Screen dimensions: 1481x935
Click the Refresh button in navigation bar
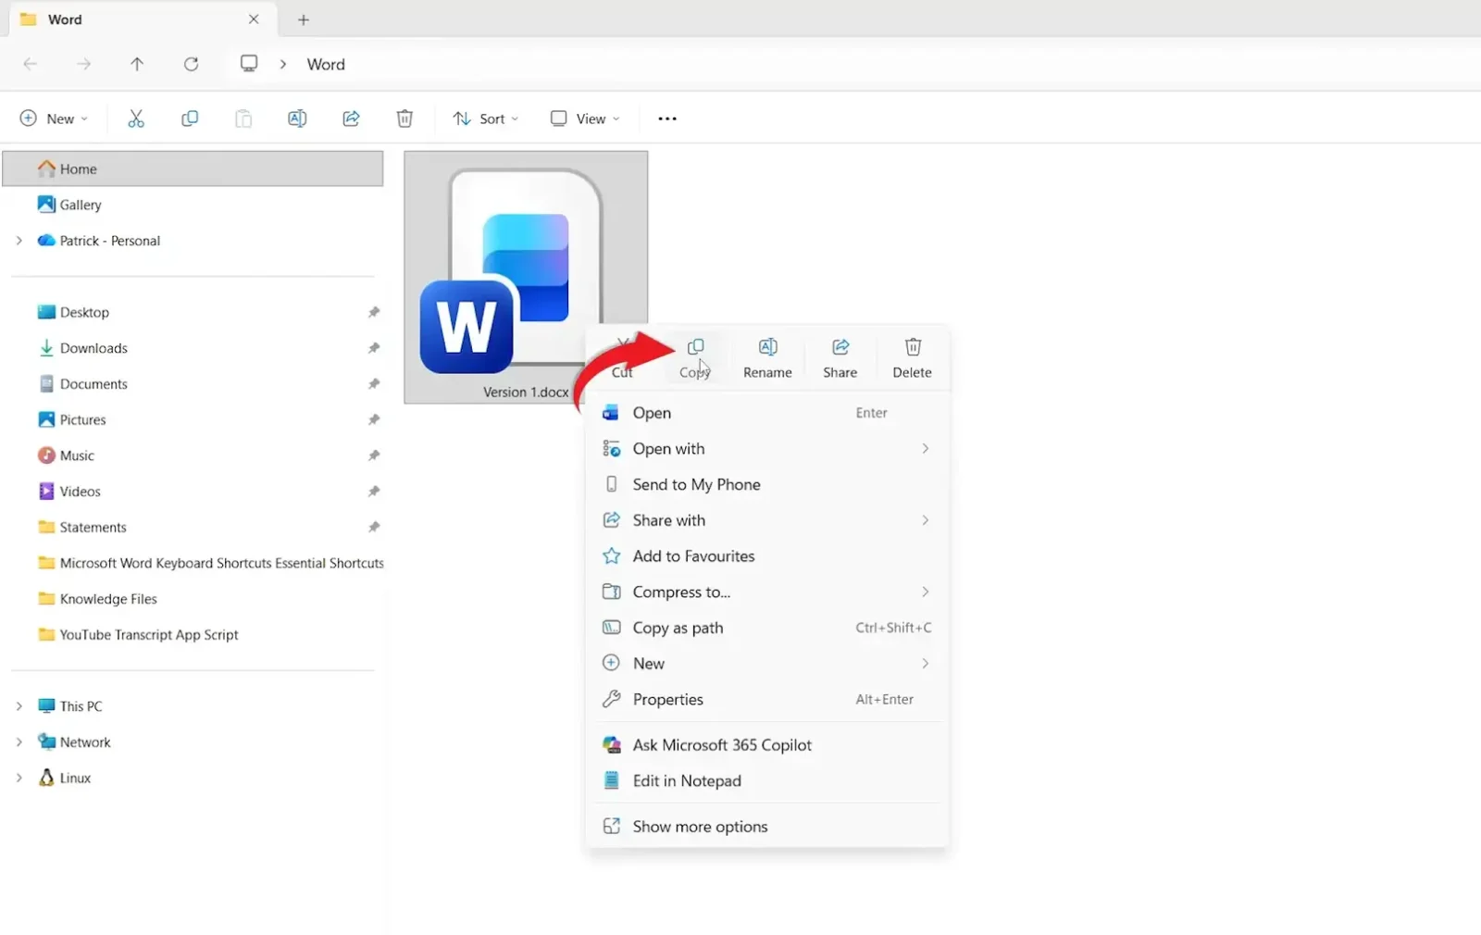[x=191, y=64]
